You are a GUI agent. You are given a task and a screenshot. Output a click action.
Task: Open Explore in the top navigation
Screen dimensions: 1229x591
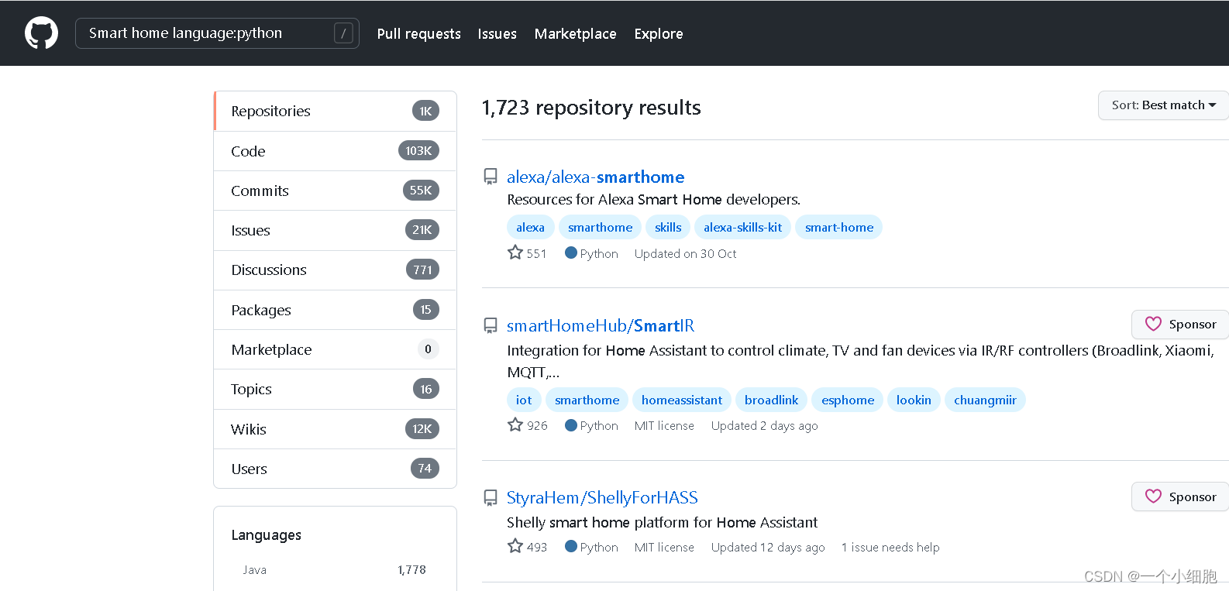click(659, 34)
